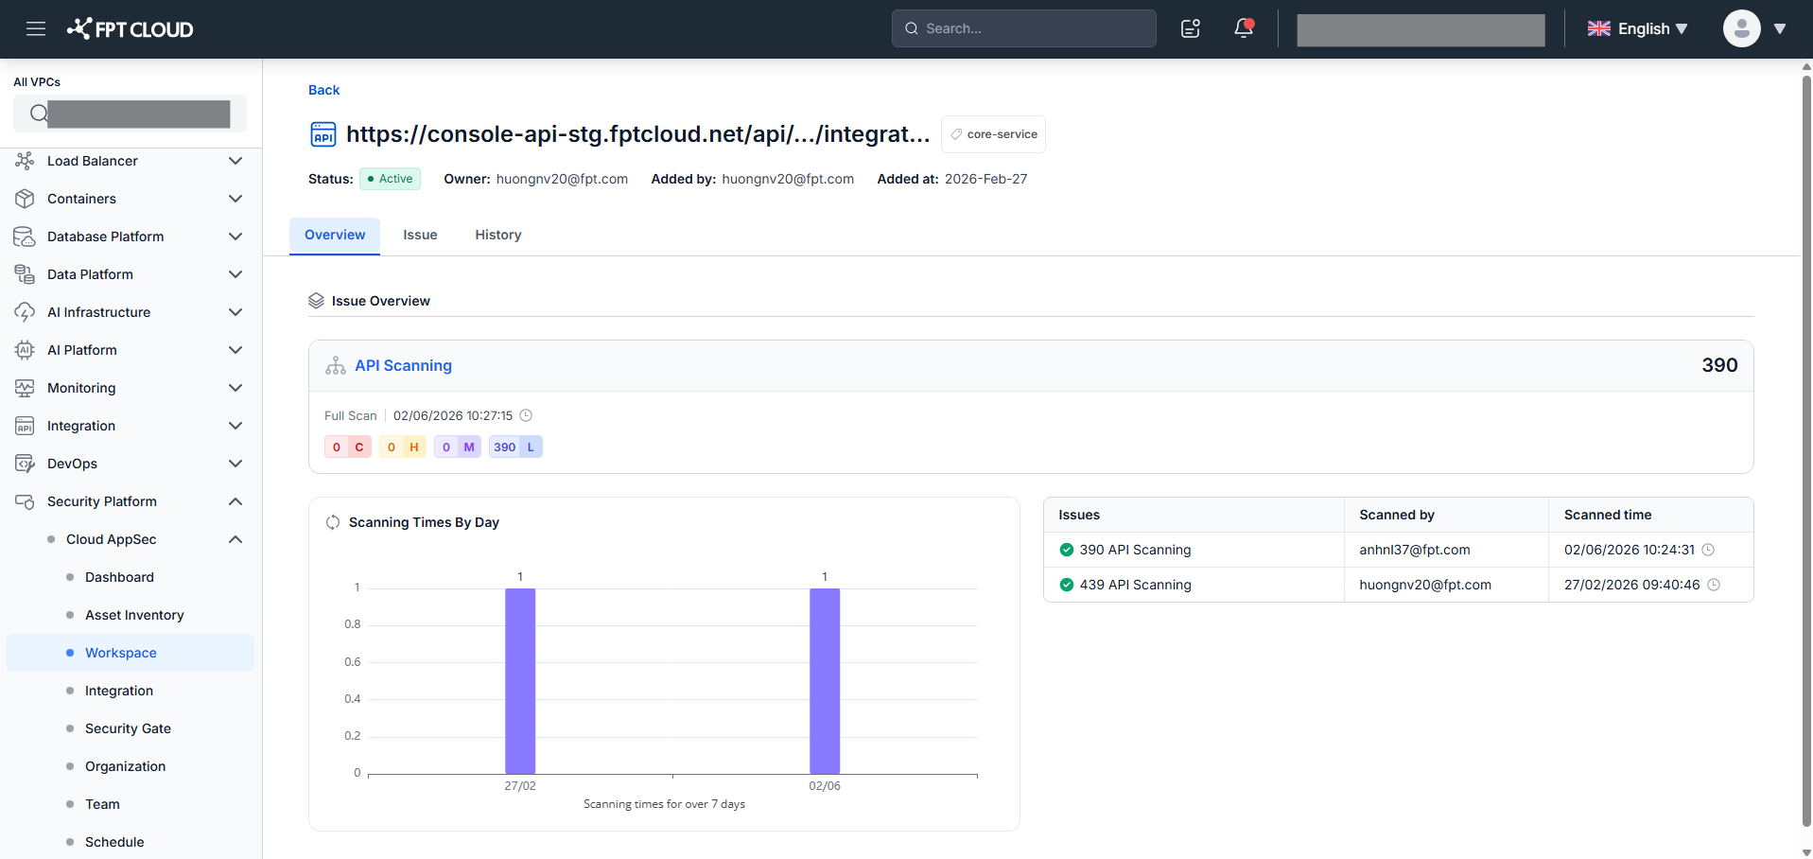Screen dimensions: 1813x859
Task: Click the 390 API Scanning issue row
Action: coord(1398,550)
